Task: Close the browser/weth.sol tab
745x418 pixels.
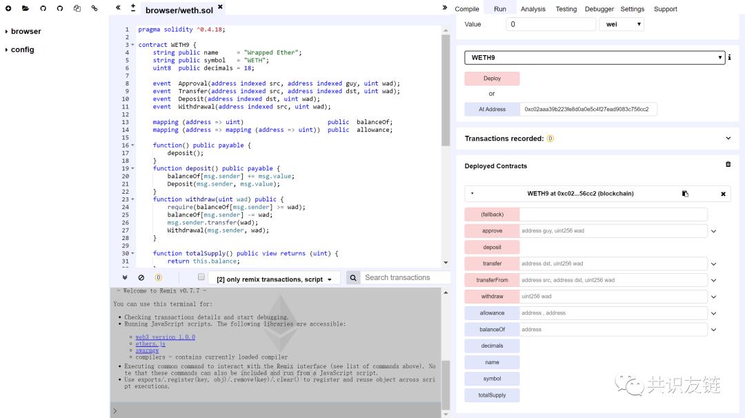Action: (x=220, y=7)
